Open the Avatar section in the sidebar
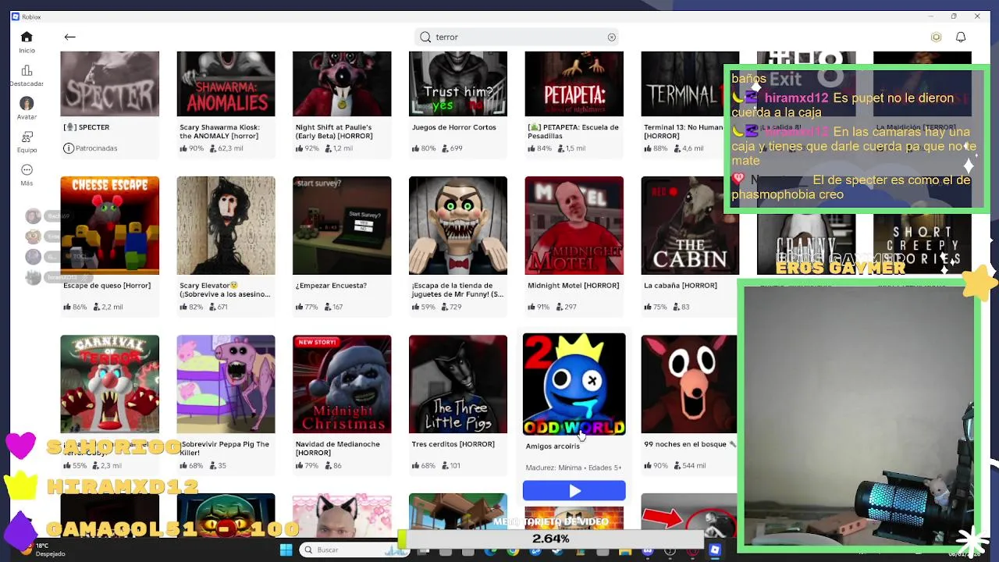This screenshot has width=999, height=562. point(27,108)
